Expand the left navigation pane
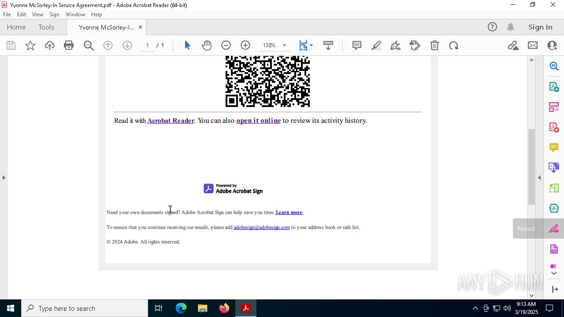 (x=4, y=177)
